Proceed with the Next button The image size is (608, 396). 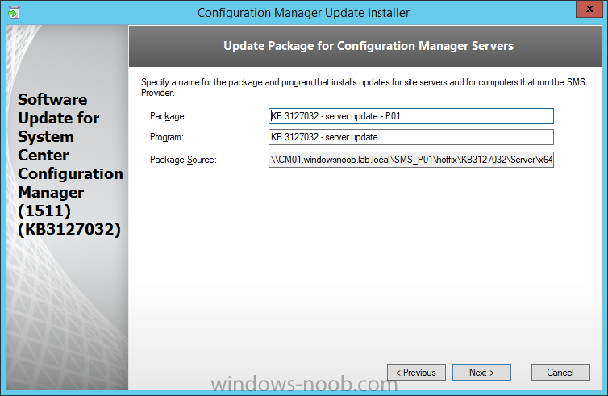tap(481, 373)
